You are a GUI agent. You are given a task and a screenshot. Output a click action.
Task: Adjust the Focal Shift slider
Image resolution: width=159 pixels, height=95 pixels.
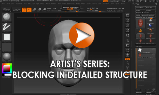(96, 8)
